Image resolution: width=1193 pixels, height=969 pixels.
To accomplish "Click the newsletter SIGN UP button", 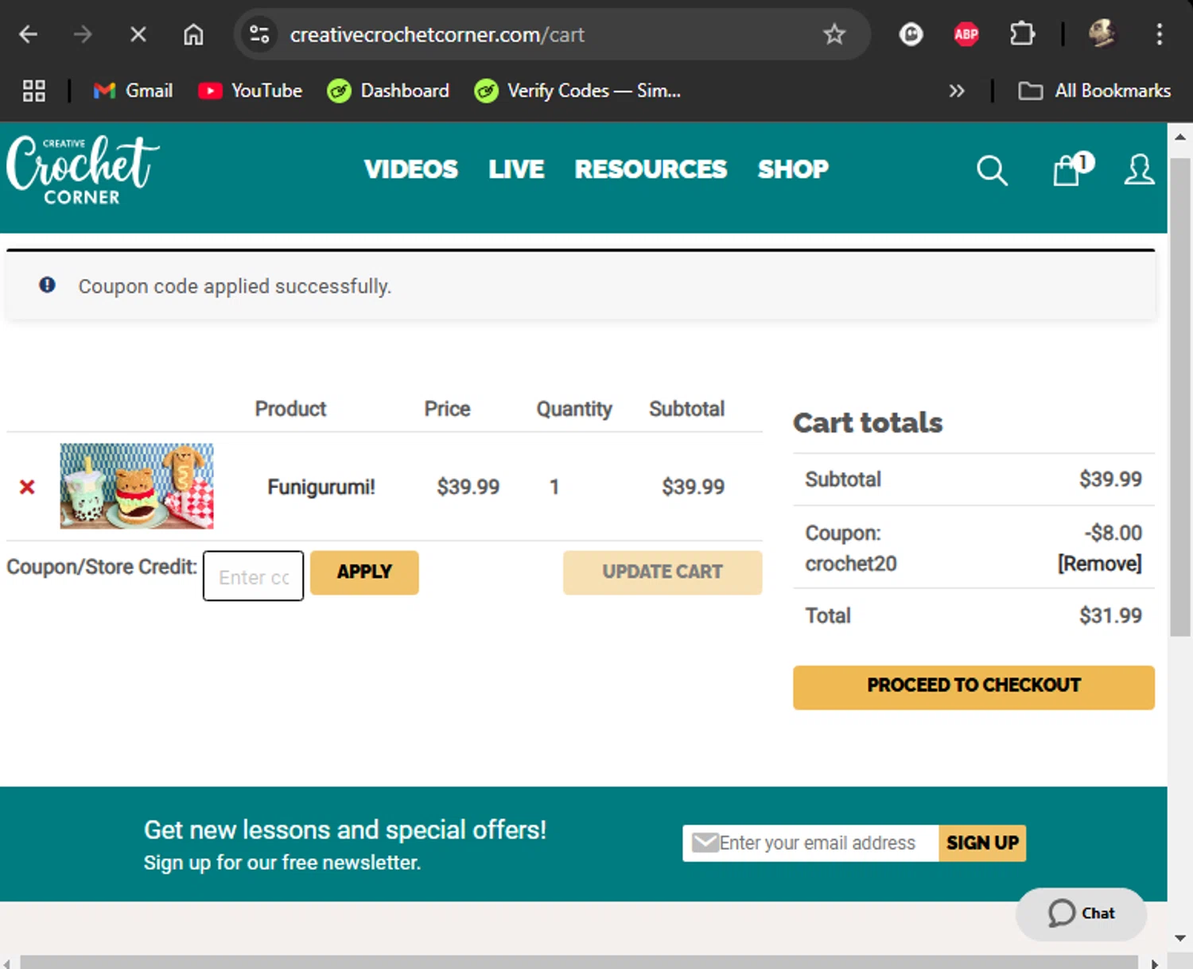I will pos(982,843).
